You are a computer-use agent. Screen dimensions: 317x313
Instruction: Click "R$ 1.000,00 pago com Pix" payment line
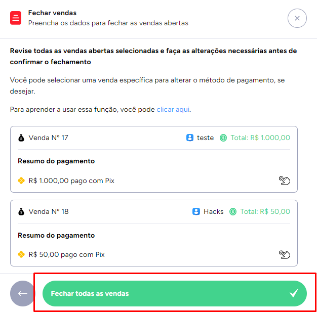click(x=71, y=181)
